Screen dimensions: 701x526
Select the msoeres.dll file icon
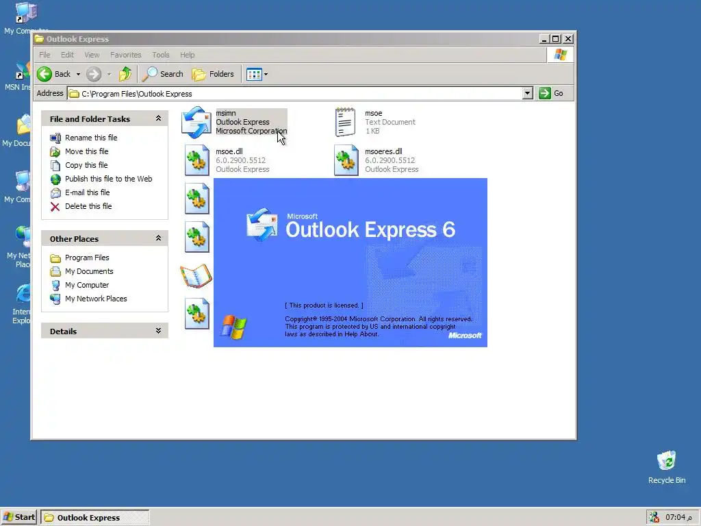tap(346, 160)
